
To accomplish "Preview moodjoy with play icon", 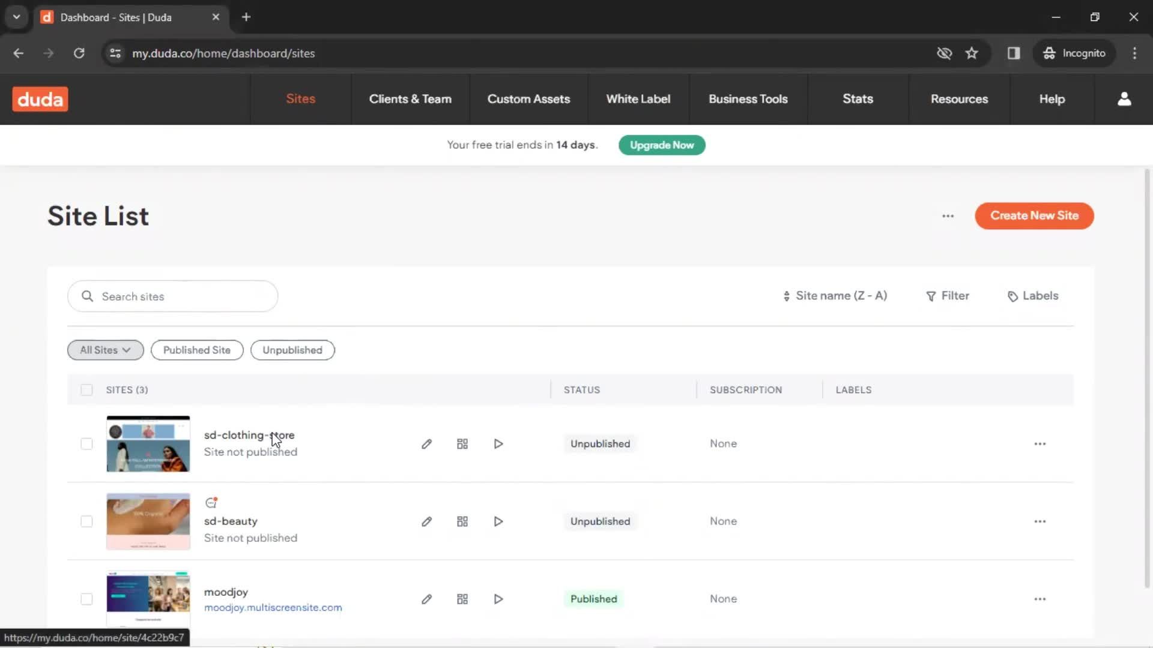I will click(x=498, y=599).
